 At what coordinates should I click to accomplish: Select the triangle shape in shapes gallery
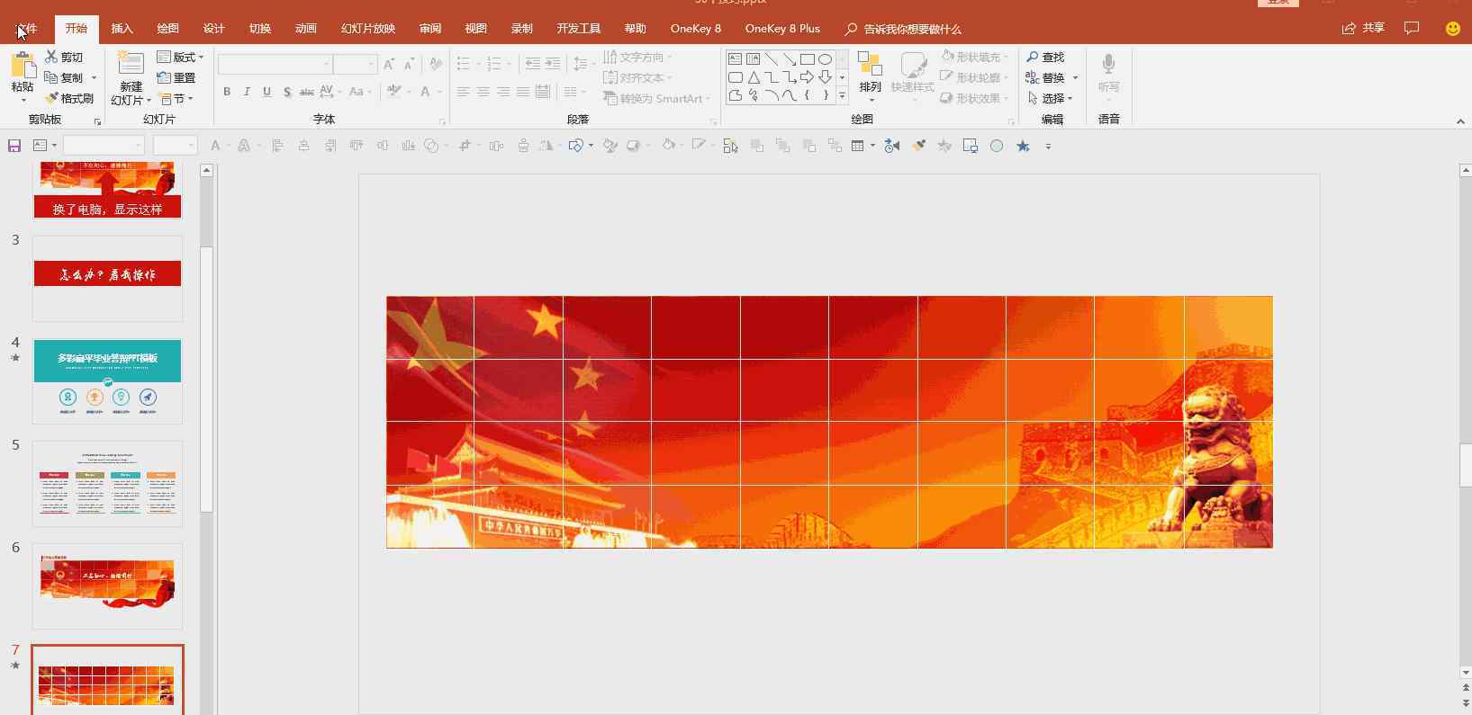754,77
